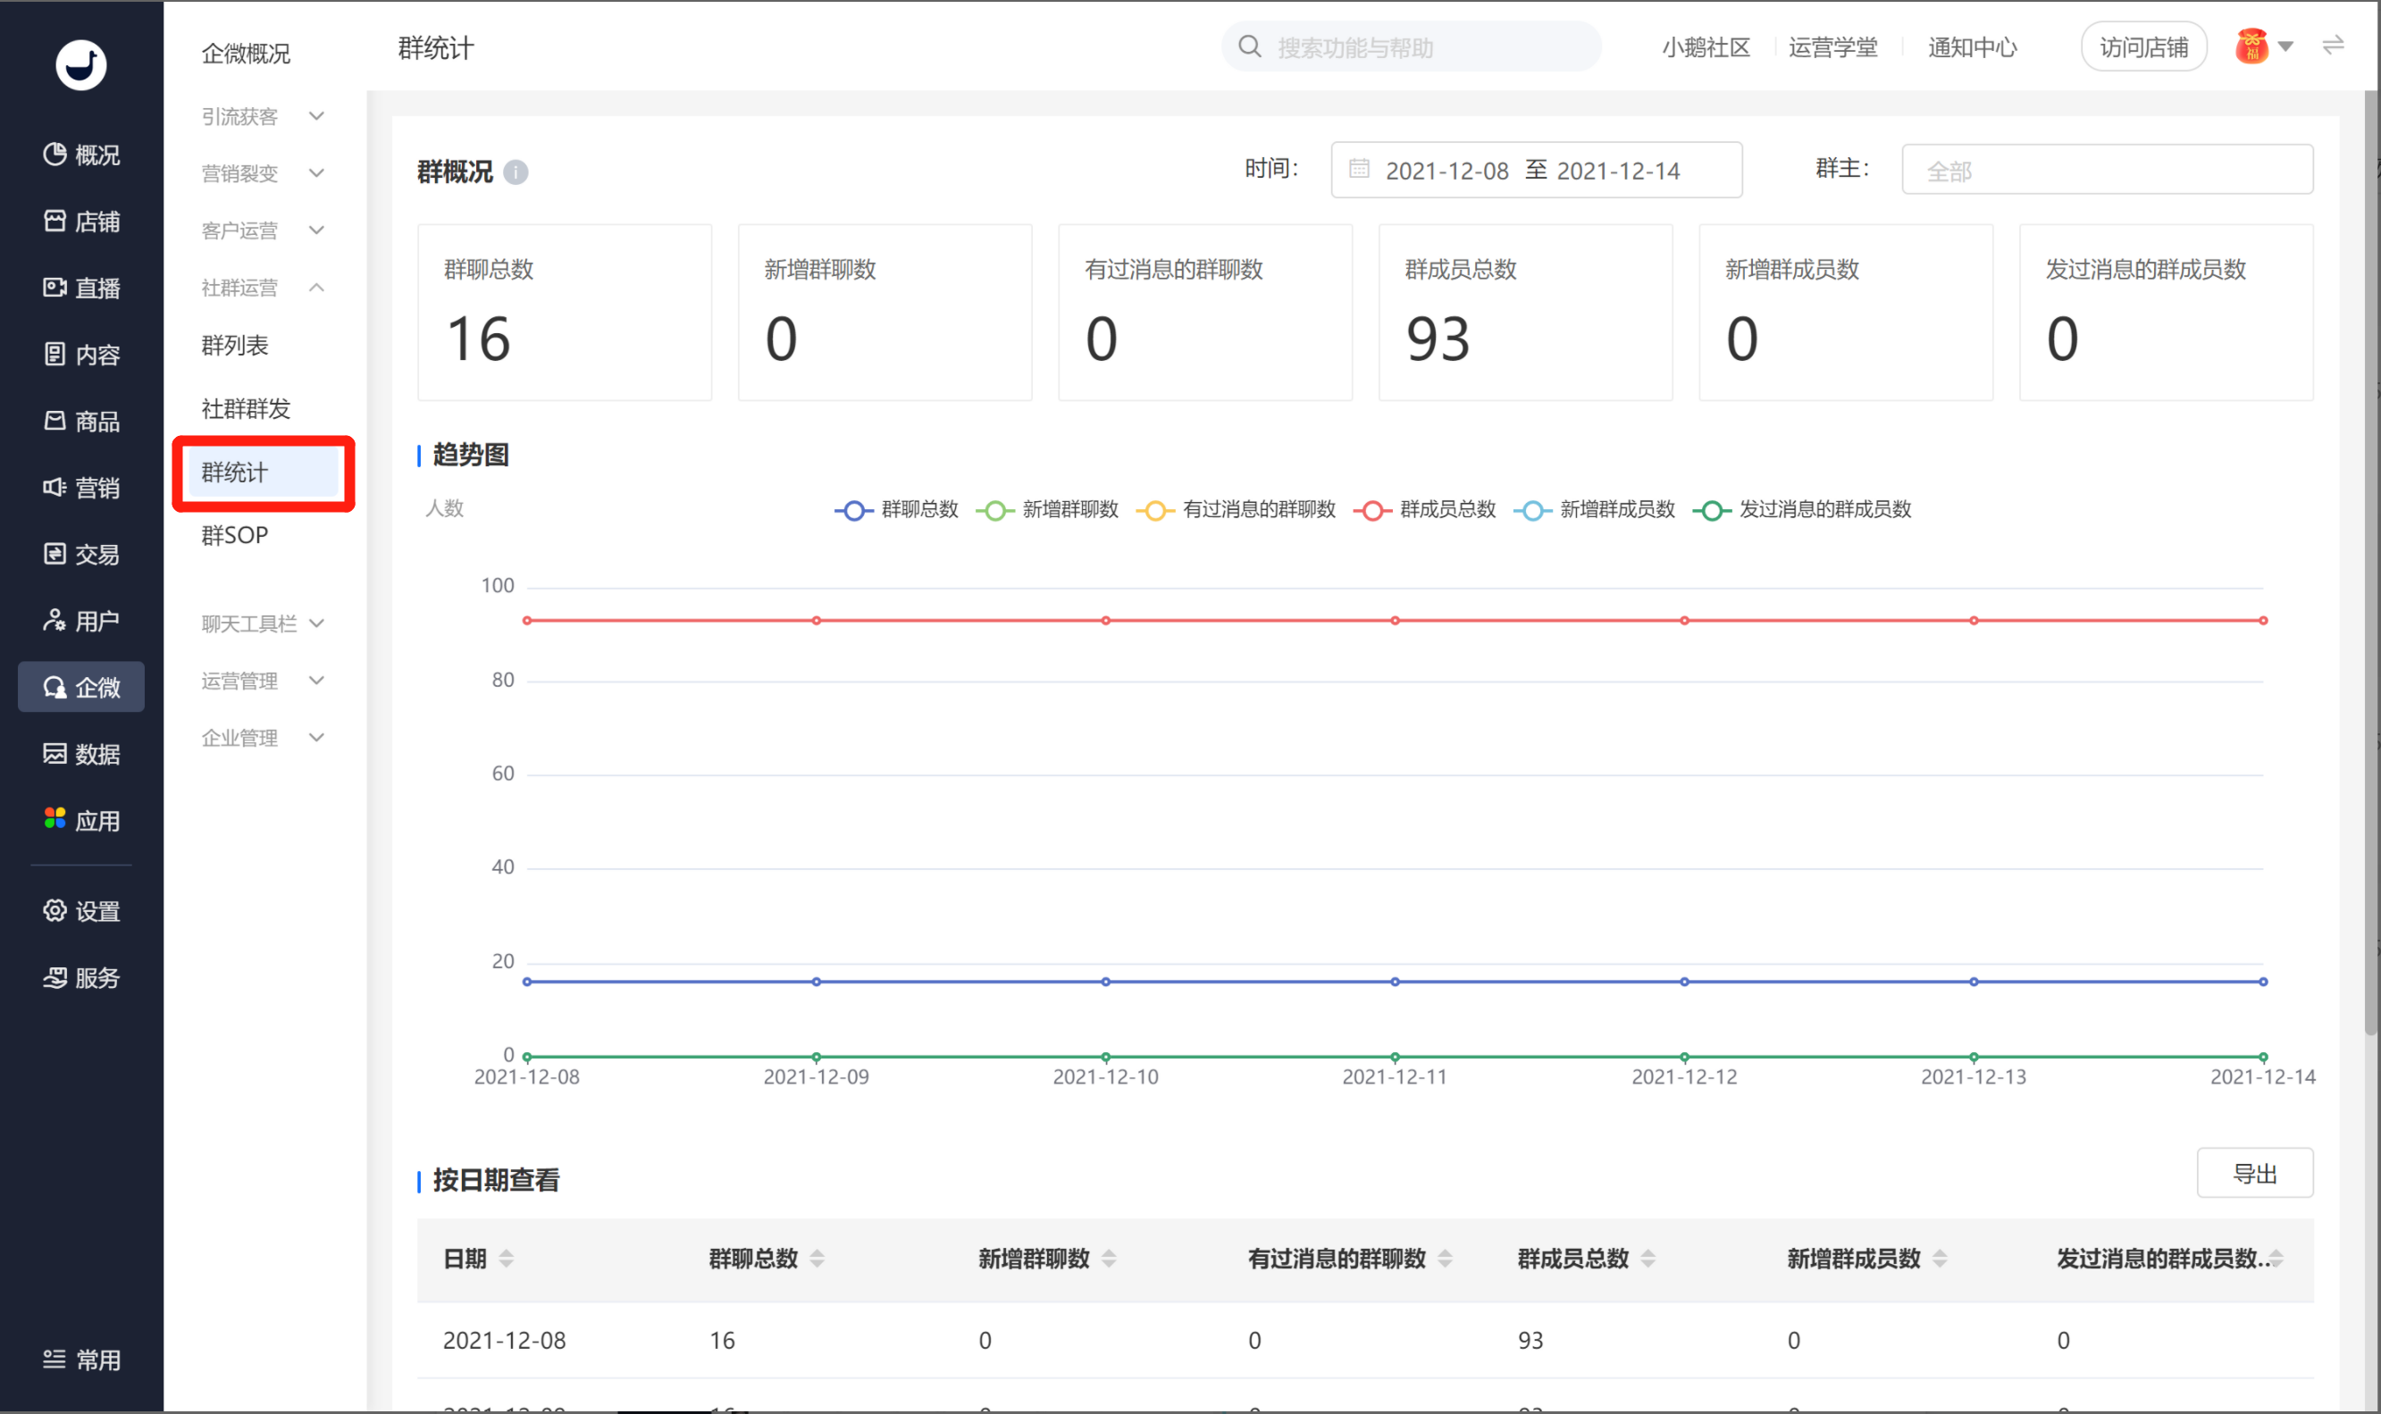The image size is (2381, 1414).
Task: Click in the 搜索功能与帮助 search field
Action: (1411, 46)
